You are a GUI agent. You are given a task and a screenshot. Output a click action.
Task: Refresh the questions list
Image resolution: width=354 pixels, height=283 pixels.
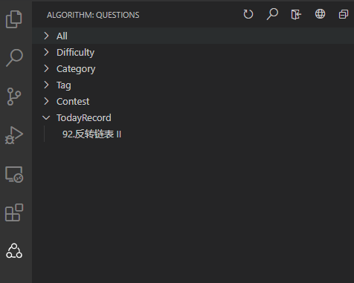[248, 14]
